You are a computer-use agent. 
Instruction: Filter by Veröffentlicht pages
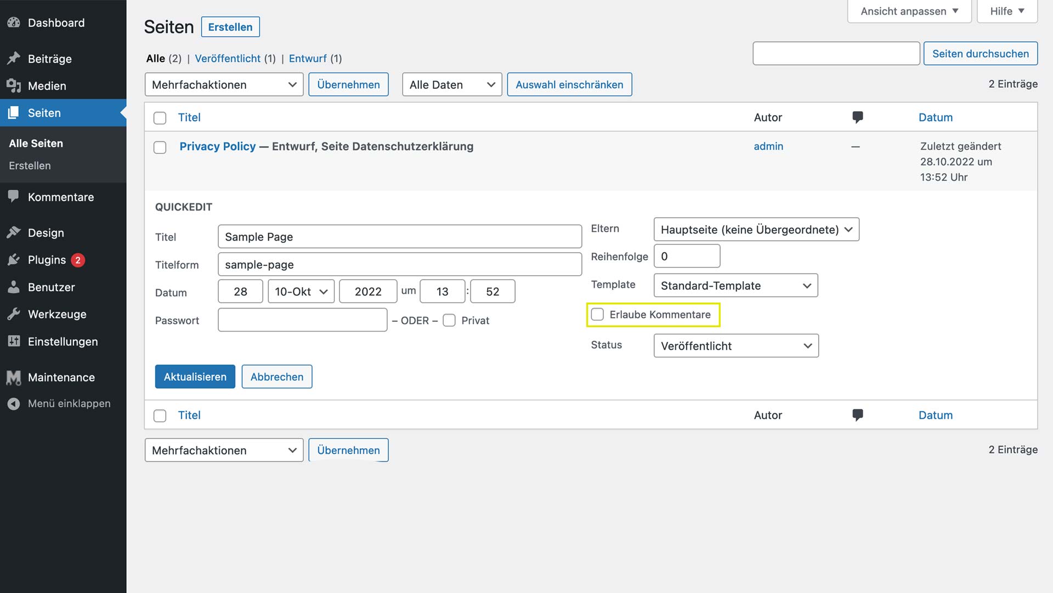click(228, 58)
